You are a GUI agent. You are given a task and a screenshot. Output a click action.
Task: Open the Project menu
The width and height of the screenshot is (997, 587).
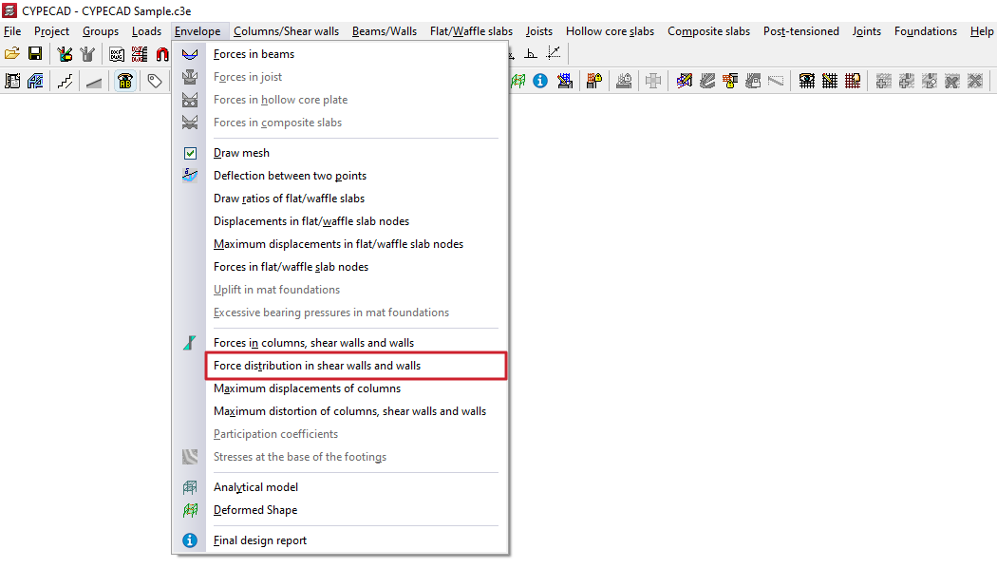pos(51,31)
